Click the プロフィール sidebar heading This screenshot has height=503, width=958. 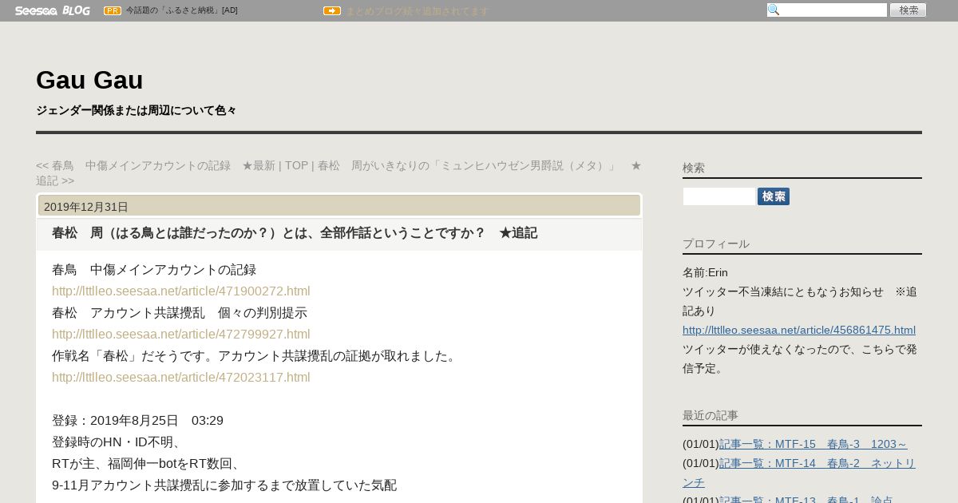point(716,244)
